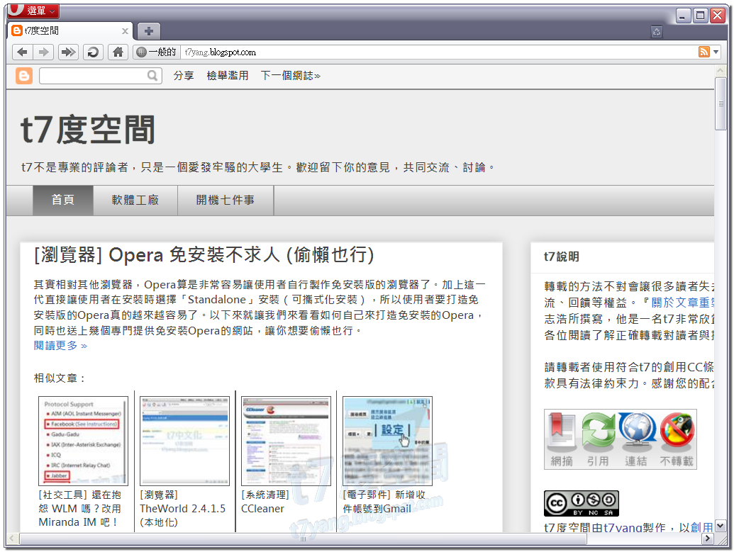Open the 關於文章重製 sidebar link
Screen dimensions: 734x552
(682, 303)
